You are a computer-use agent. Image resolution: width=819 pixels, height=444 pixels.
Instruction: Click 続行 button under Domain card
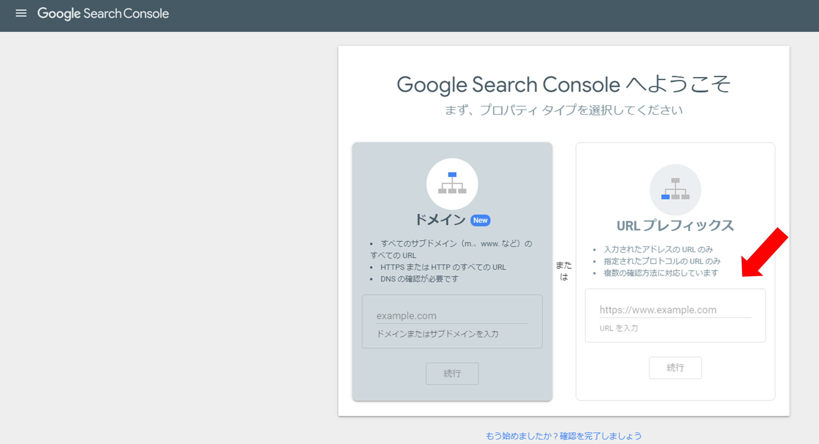click(452, 373)
